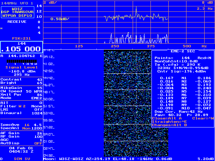Open the Filter W 2 None selector
Viewport: 215px width, 161px height.
tap(21, 106)
